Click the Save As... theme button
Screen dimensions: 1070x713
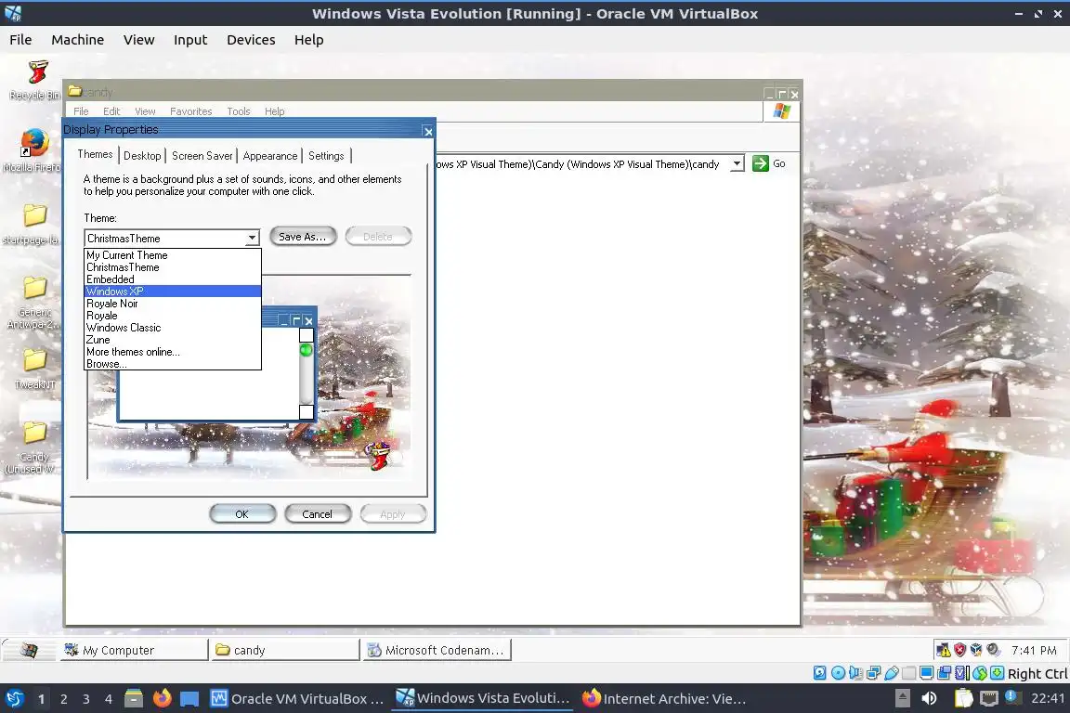[x=303, y=236]
